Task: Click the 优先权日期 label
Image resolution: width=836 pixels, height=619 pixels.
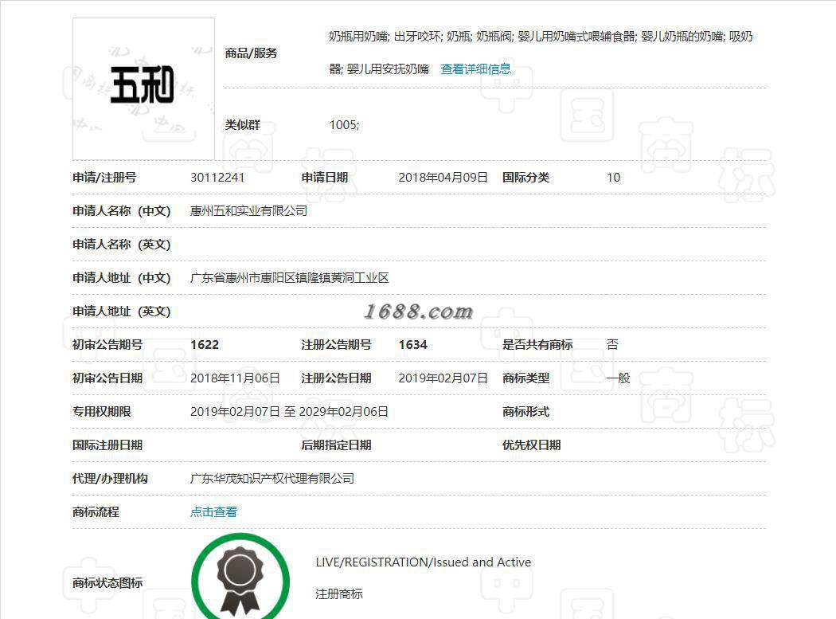Action: (x=532, y=445)
